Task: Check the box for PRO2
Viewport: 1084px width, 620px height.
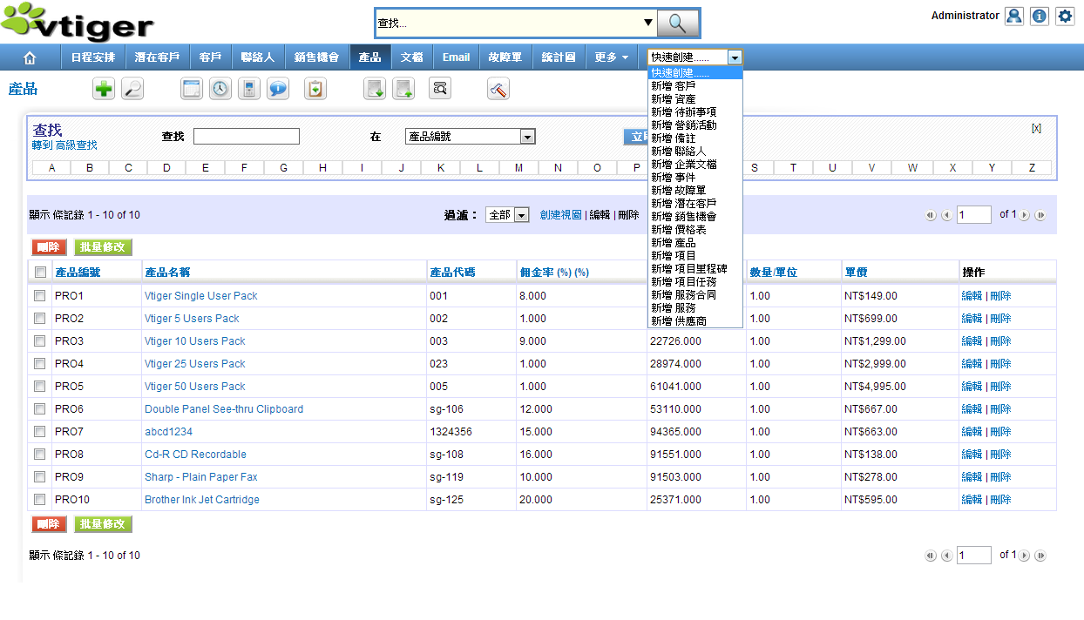Action: [40, 319]
